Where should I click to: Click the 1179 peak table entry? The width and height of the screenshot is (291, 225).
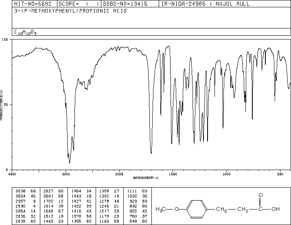[109, 216]
